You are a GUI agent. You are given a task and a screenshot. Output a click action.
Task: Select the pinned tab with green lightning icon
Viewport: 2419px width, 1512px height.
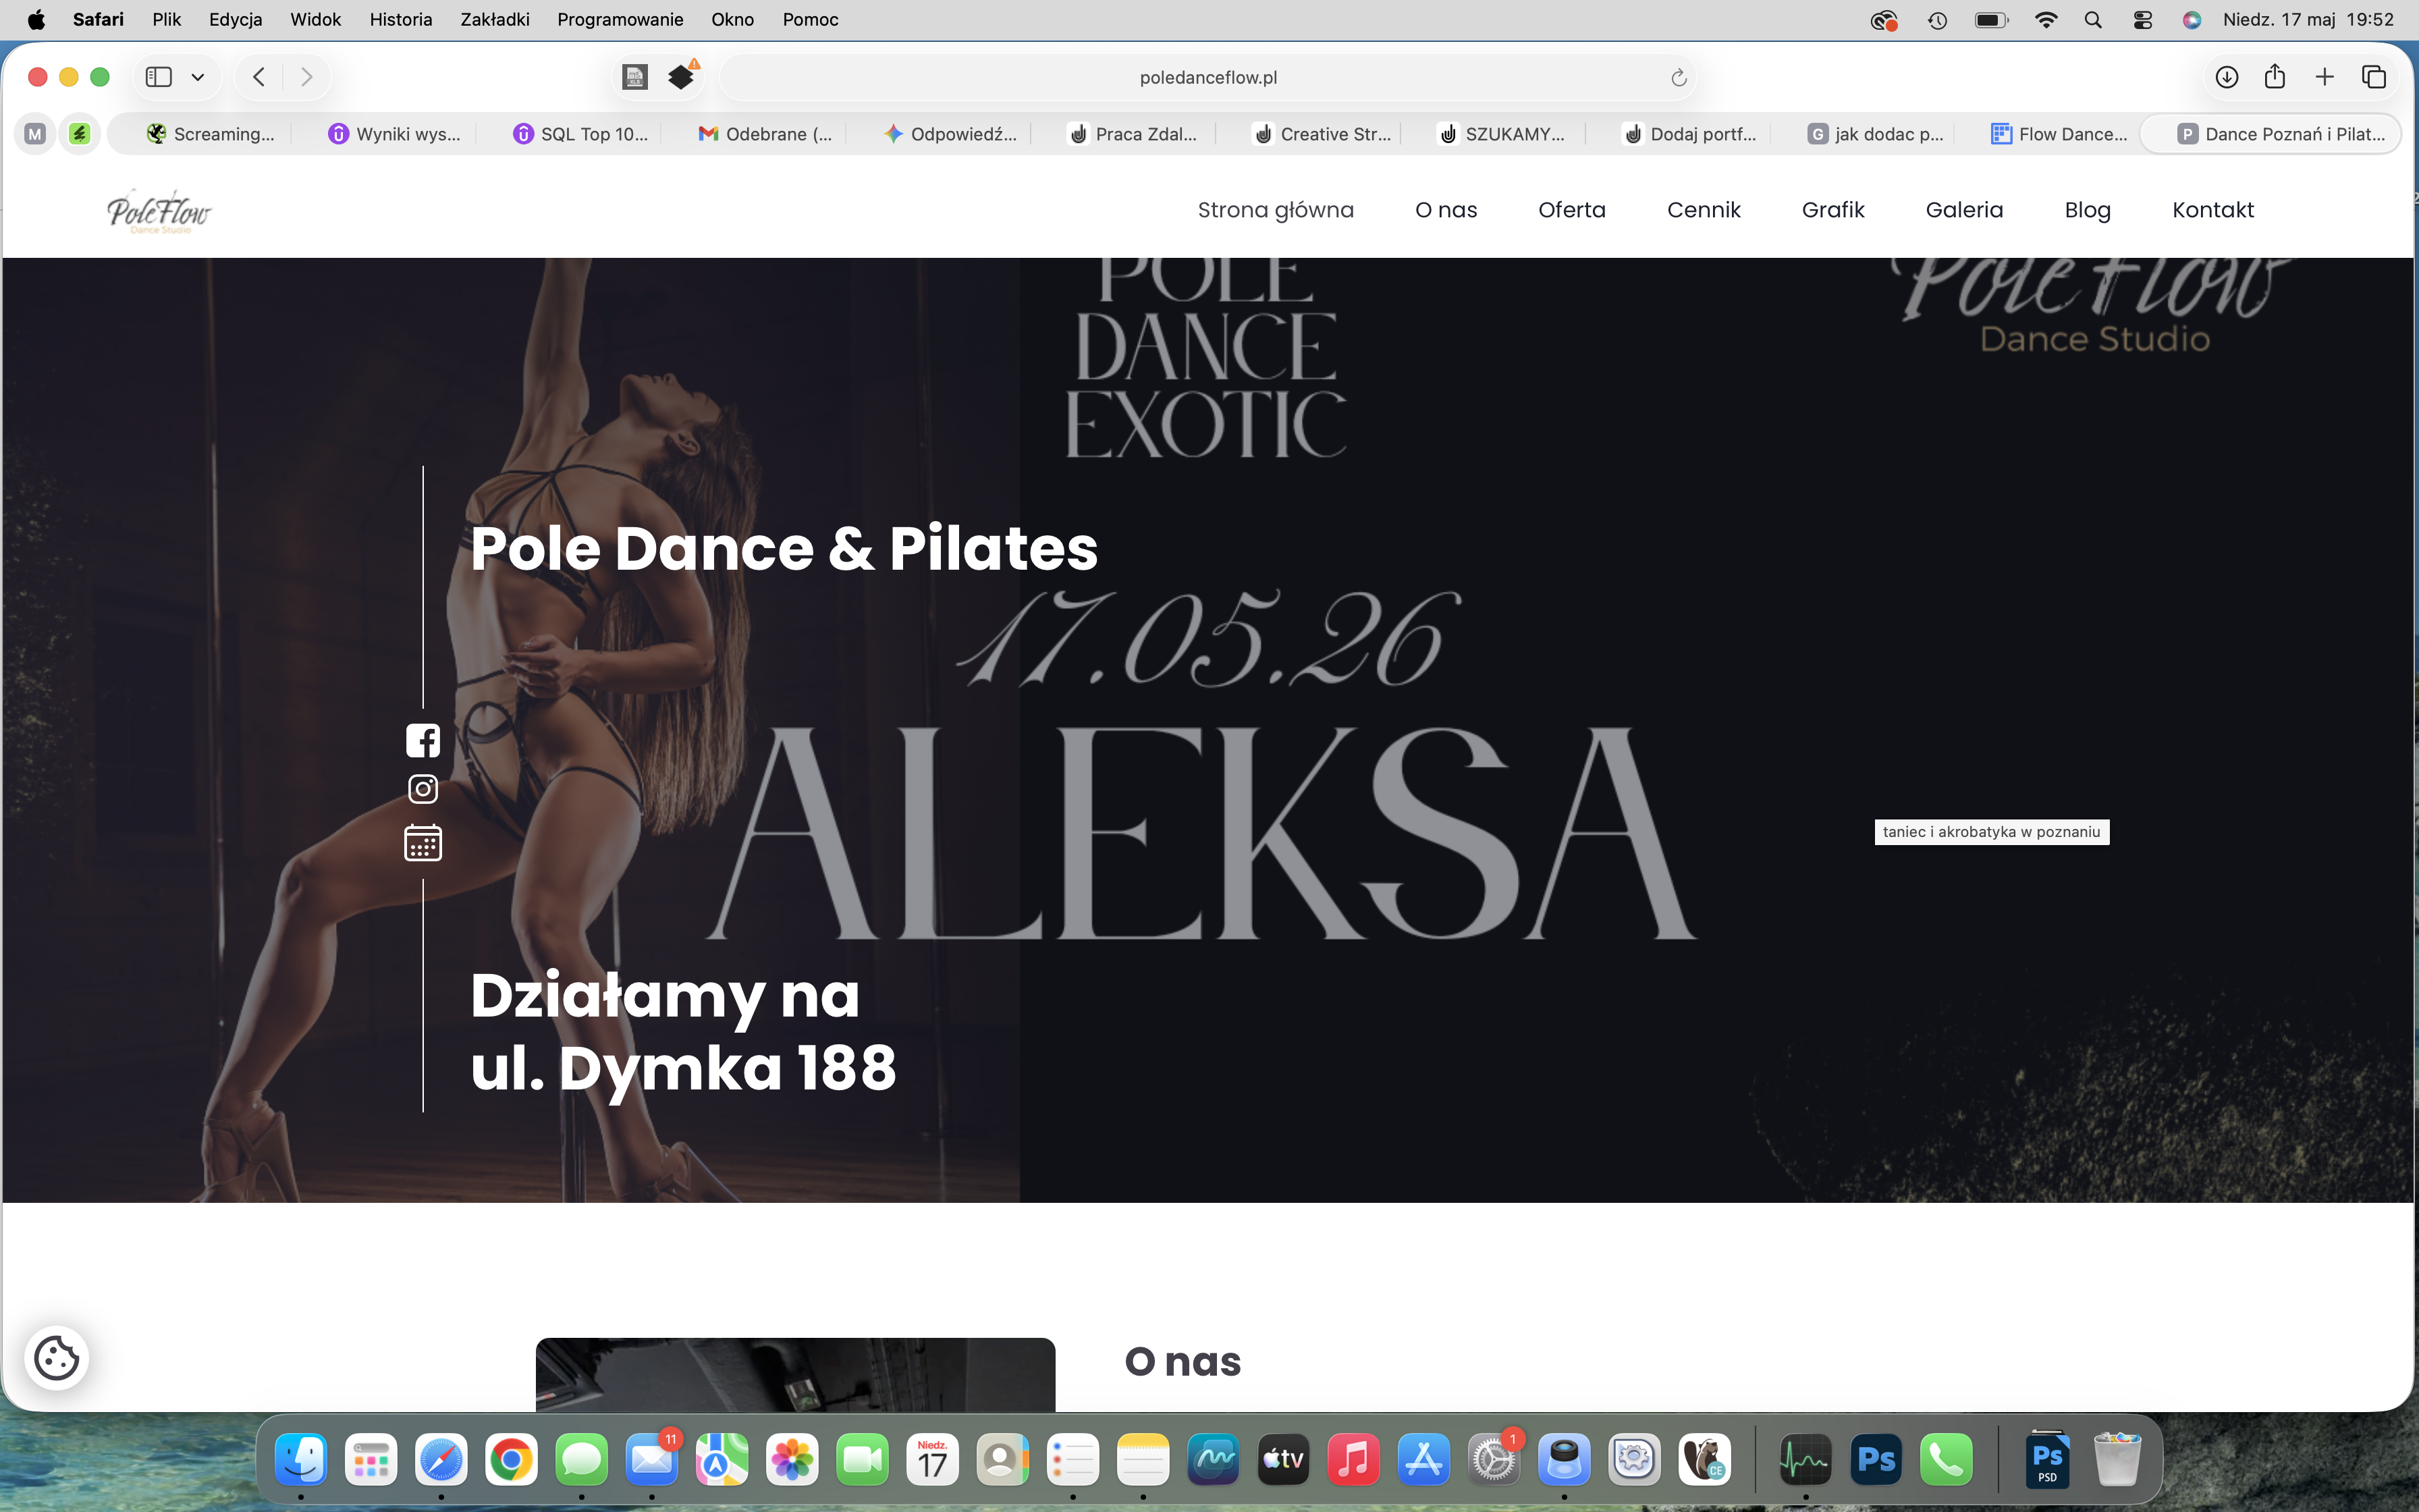[80, 134]
